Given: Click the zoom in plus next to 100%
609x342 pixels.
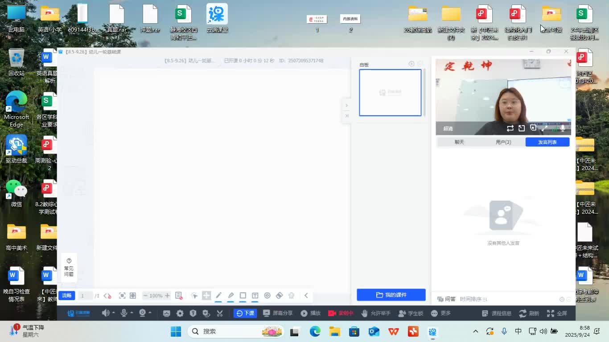Looking at the screenshot, I should tap(167, 296).
